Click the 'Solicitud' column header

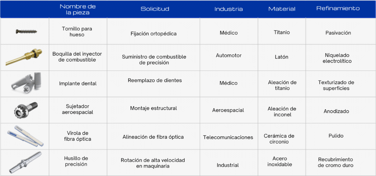coord(155,9)
